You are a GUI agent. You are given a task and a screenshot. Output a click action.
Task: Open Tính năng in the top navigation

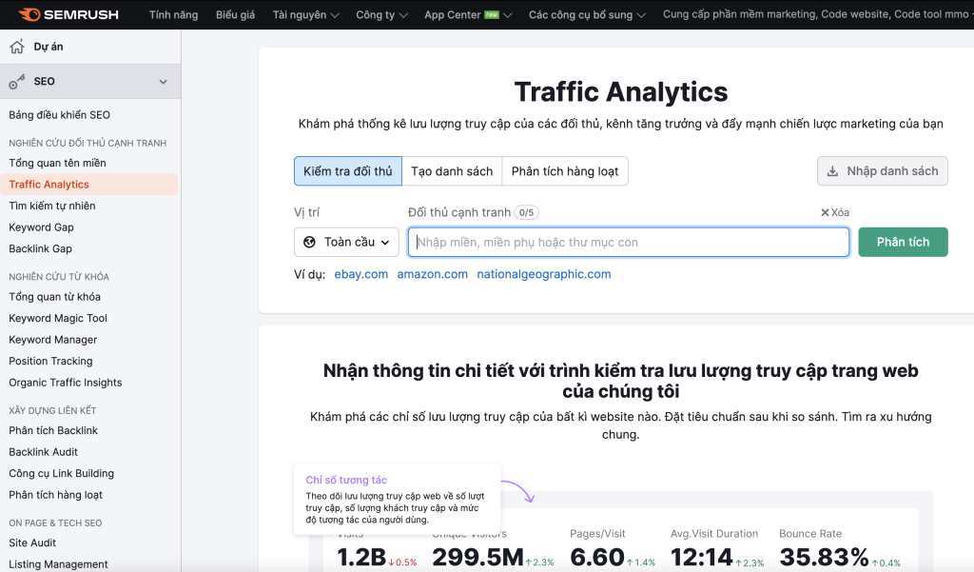pos(173,15)
